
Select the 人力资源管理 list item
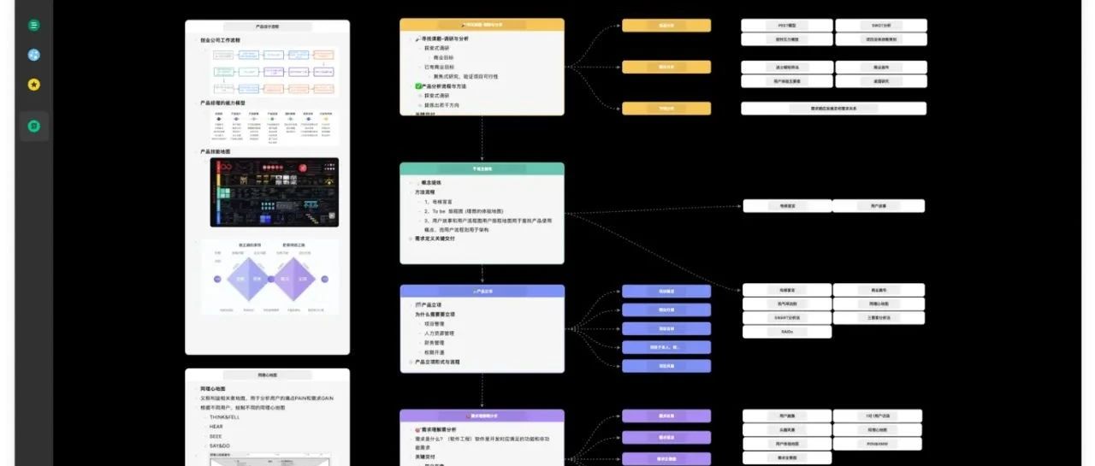[439, 333]
